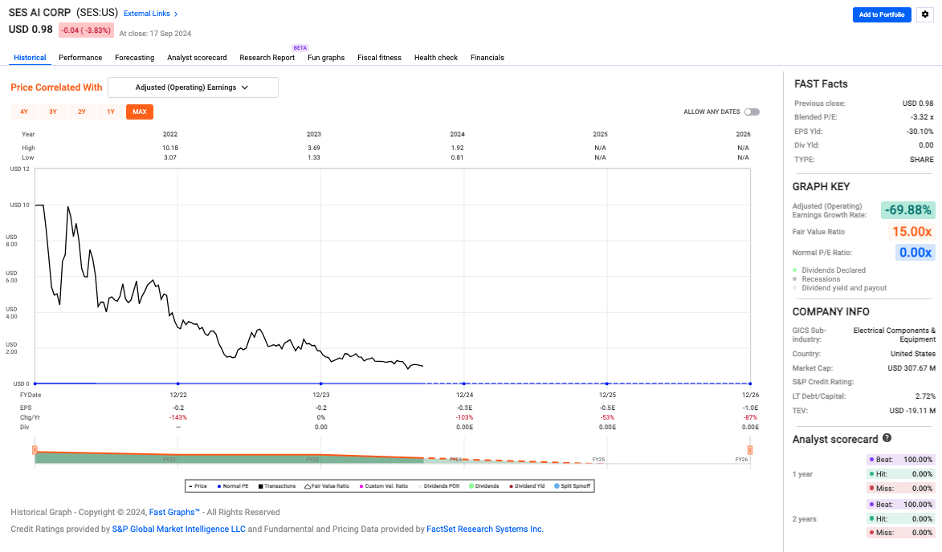Toggle Dividend Yld legend marker
Image resolution: width=942 pixels, height=552 pixels.
511,486
